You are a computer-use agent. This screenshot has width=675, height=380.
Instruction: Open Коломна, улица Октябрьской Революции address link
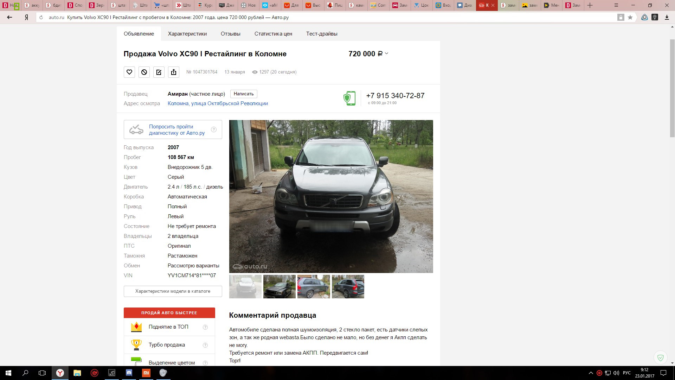click(x=218, y=103)
